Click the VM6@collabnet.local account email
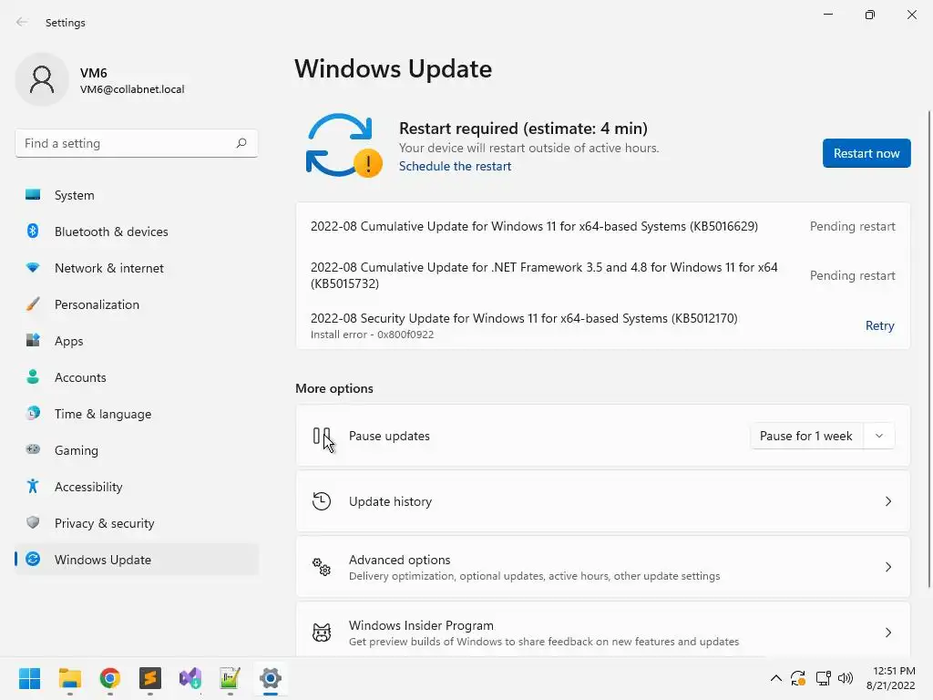The height and width of the screenshot is (700, 933). pos(132,89)
